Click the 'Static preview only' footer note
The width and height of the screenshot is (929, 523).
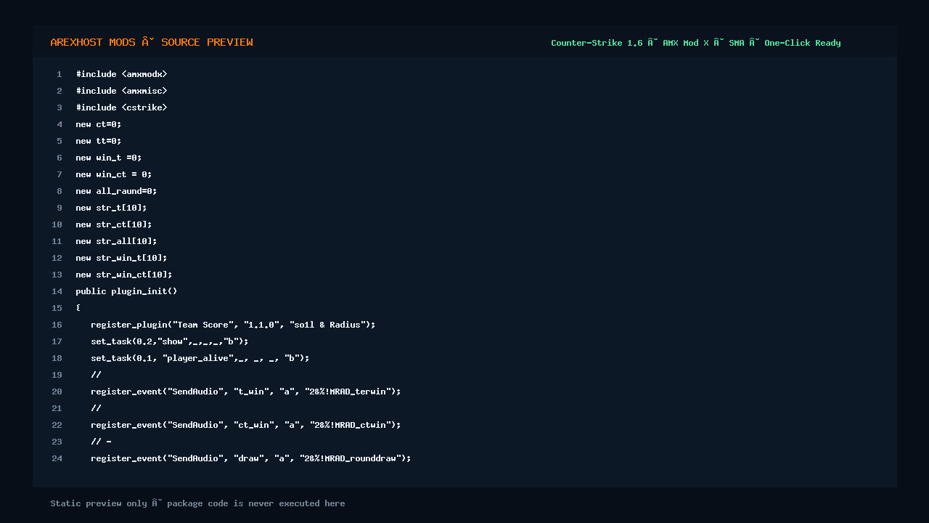pos(197,503)
